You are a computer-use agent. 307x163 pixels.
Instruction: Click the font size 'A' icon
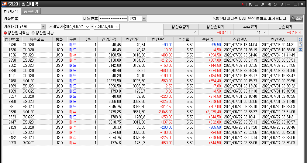250,4
